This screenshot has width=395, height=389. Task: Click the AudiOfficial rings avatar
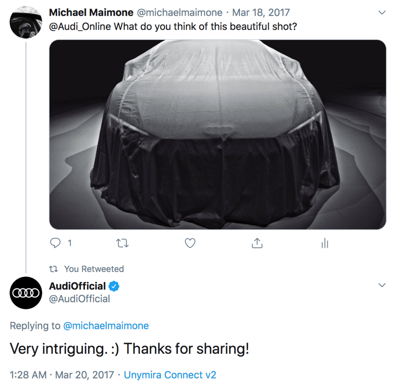tap(26, 293)
